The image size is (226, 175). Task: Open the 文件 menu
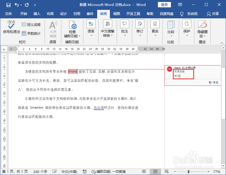coord(8,14)
